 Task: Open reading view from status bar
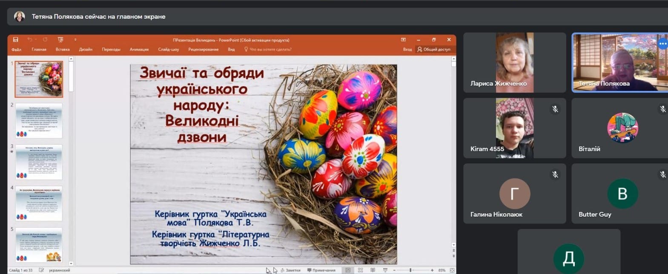373,270
